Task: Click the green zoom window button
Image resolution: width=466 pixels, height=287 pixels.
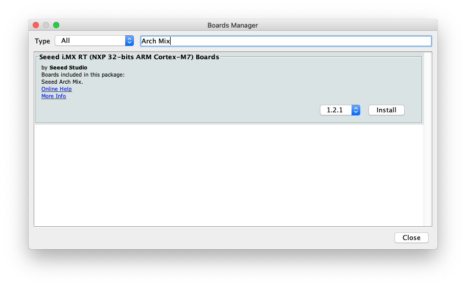Action: [x=56, y=25]
